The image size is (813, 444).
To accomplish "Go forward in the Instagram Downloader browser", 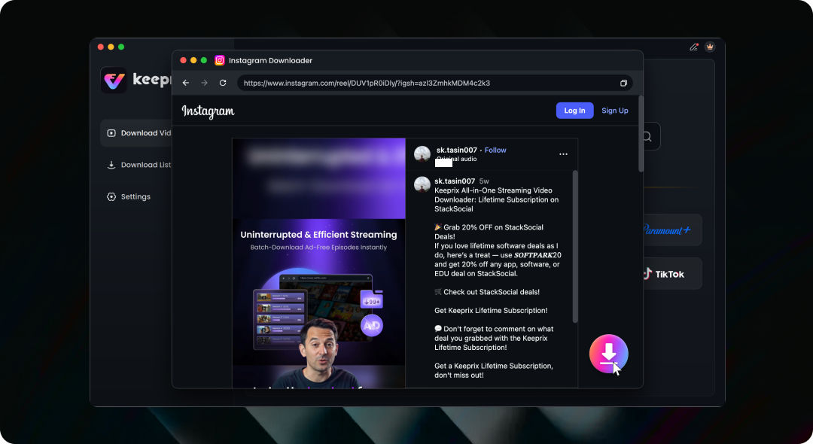I will (x=204, y=83).
